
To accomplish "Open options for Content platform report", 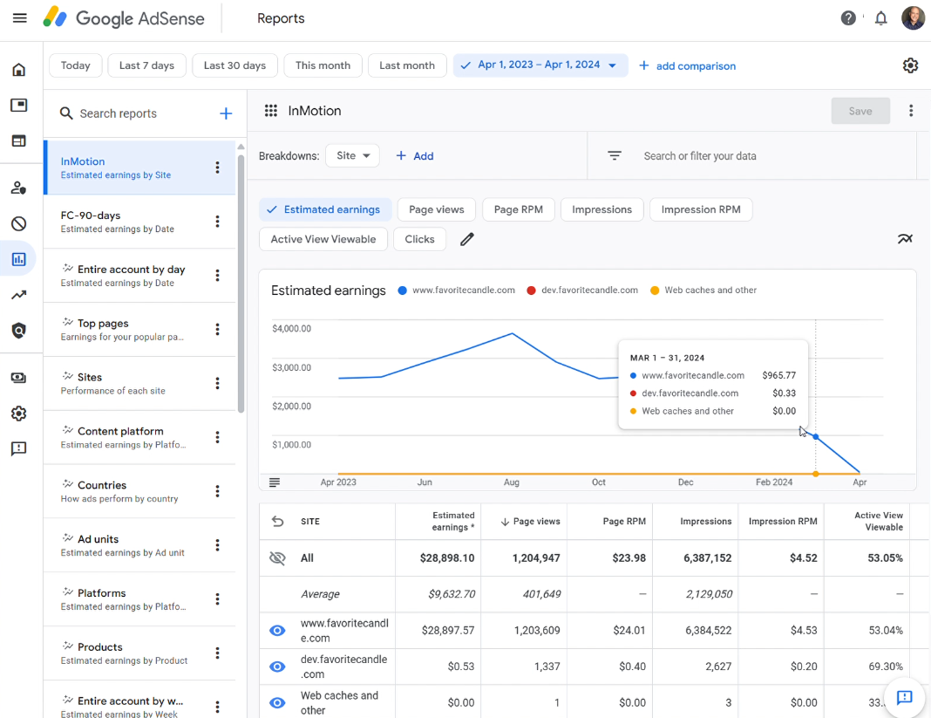I will 217,437.
